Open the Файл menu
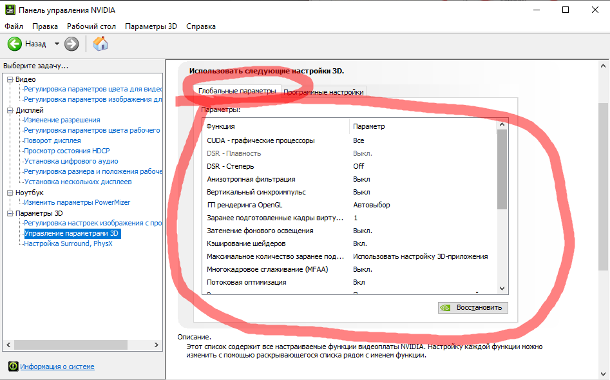 [x=14, y=26]
